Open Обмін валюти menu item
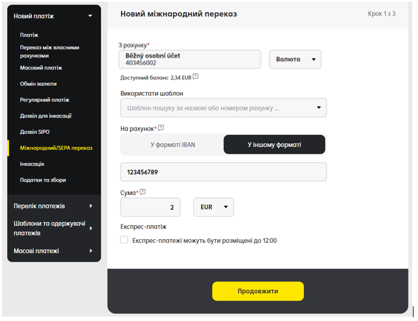 coord(38,84)
